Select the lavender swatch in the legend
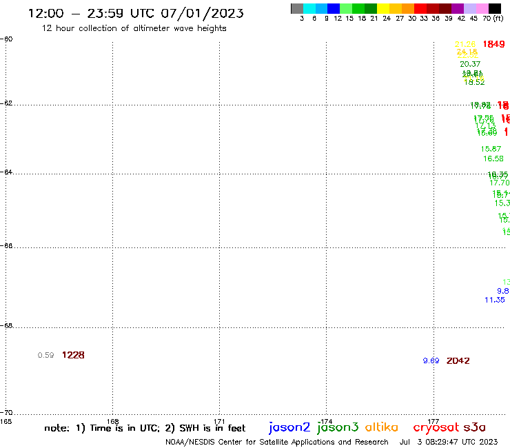 tap(469, 8)
